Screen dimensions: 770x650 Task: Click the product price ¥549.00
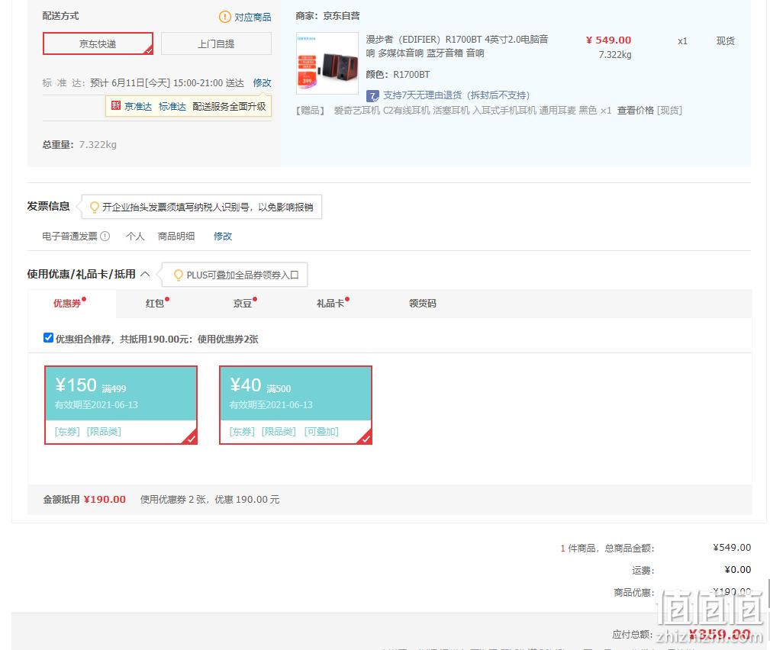click(x=608, y=40)
